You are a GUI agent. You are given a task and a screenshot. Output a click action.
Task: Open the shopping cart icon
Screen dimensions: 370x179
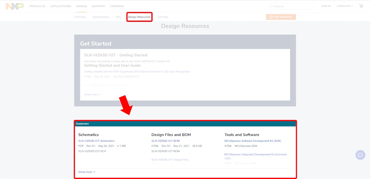361,6
